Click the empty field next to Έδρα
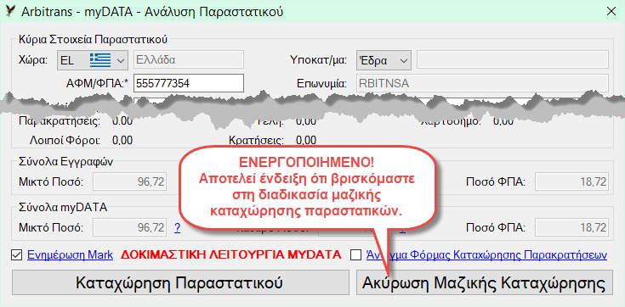625x307 pixels. (x=513, y=60)
